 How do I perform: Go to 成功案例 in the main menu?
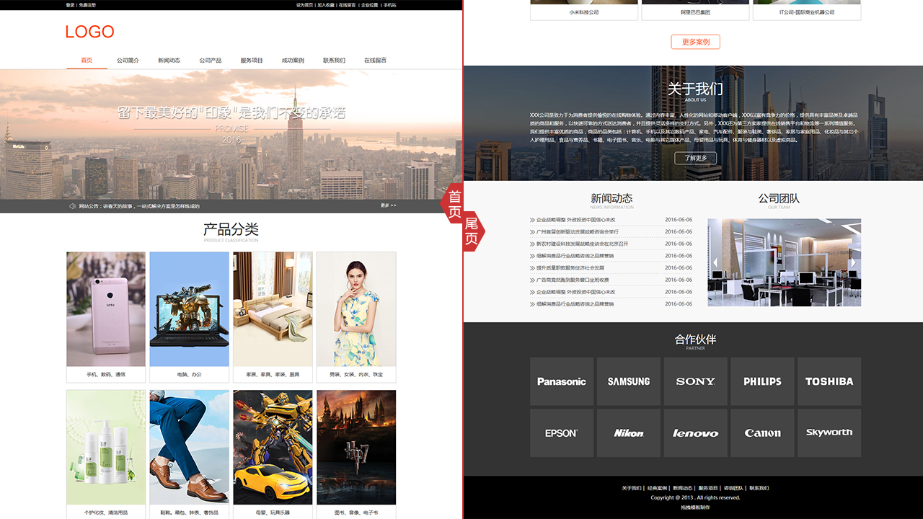[x=293, y=61]
